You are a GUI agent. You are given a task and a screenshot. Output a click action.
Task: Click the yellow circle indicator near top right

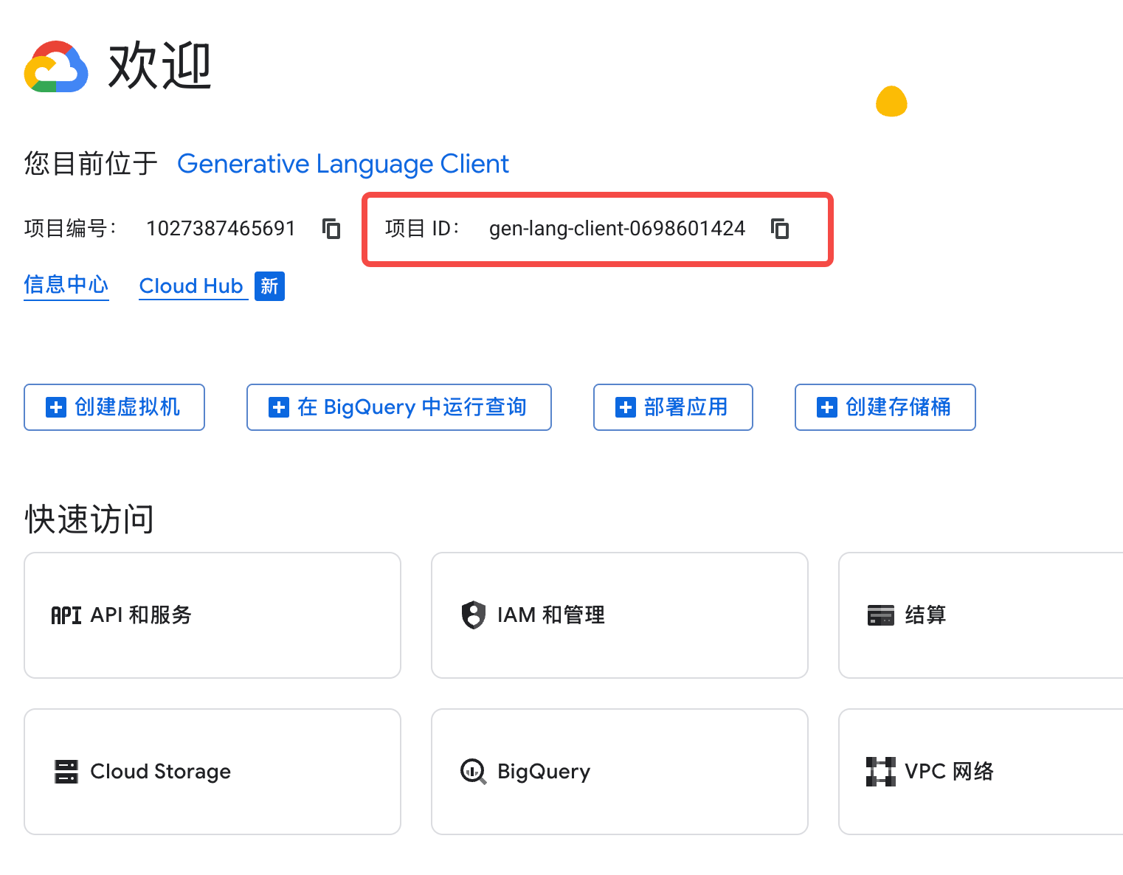coord(891,102)
